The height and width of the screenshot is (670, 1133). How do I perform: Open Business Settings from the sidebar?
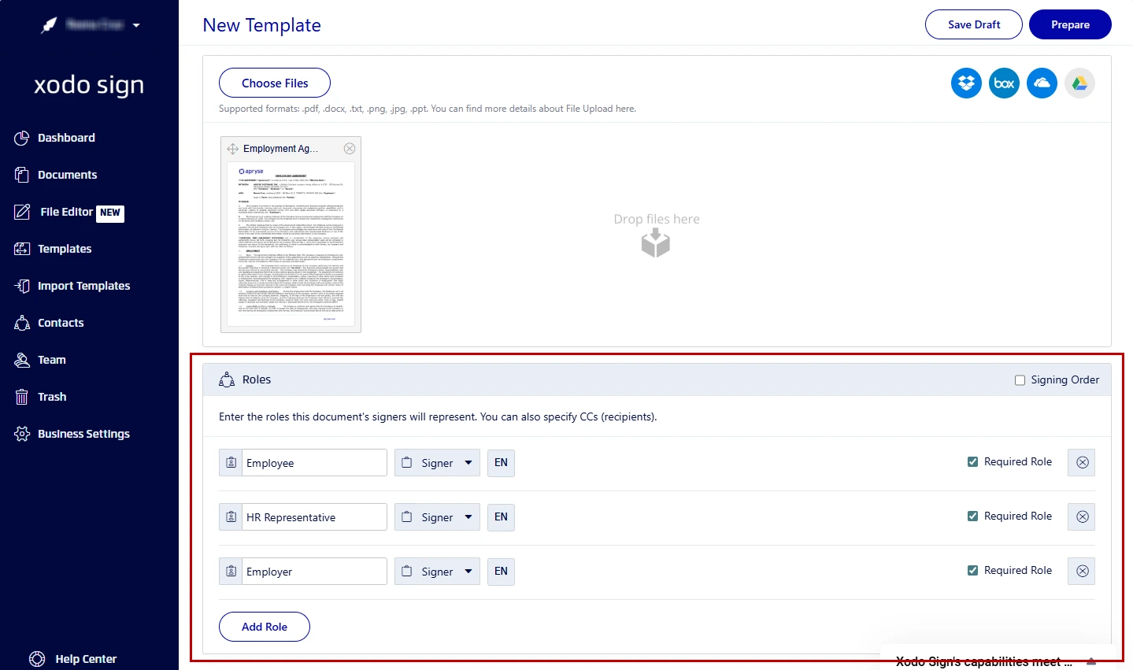click(x=83, y=433)
